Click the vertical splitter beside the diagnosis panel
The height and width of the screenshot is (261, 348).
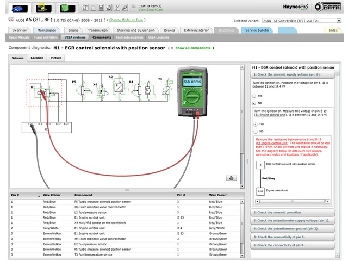247,161
